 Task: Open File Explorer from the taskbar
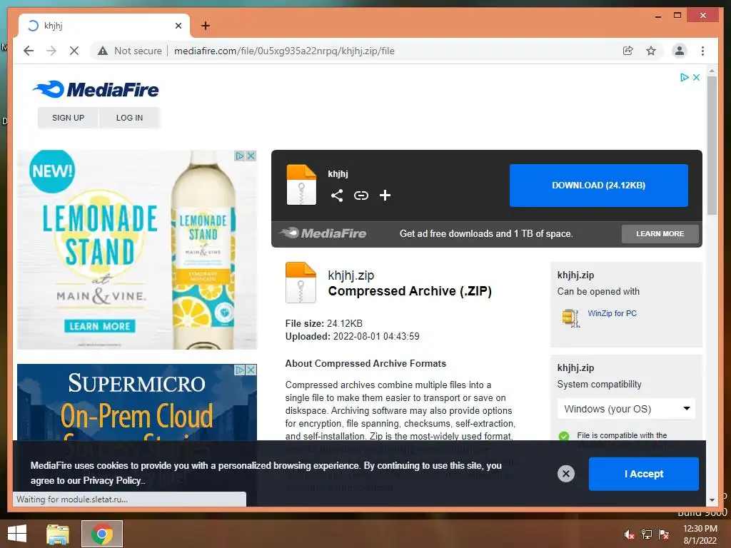click(58, 534)
